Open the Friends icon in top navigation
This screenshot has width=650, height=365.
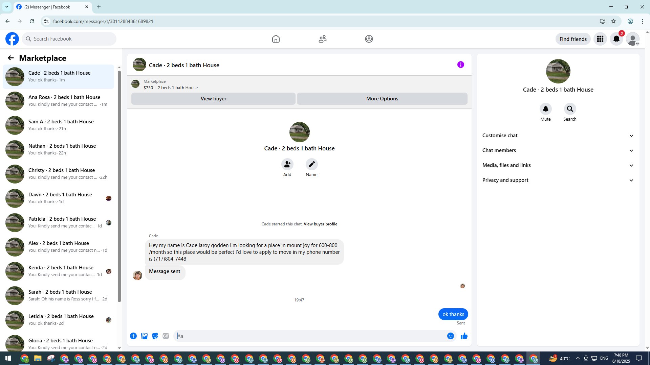323,39
